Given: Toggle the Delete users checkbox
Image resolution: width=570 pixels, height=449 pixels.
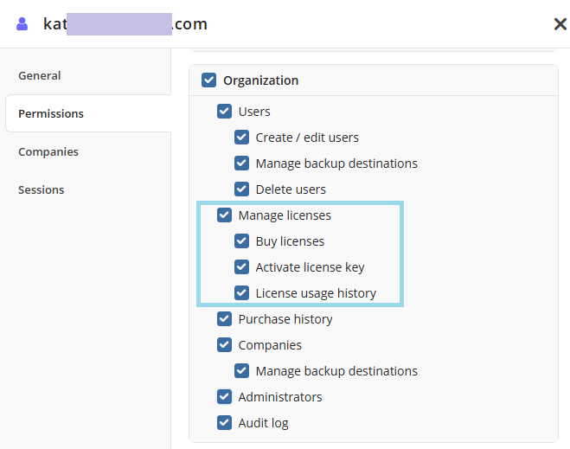Looking at the screenshot, I should click(241, 189).
